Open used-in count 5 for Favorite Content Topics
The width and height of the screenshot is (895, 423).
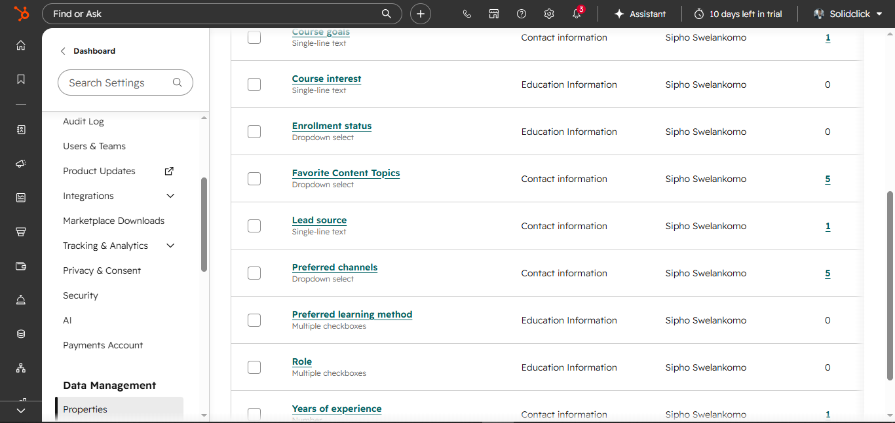(x=828, y=179)
